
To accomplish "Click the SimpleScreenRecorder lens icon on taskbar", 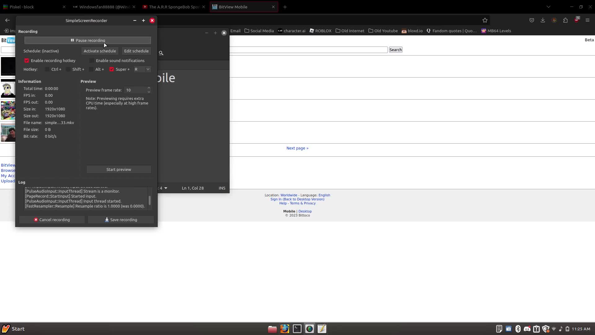I will pyautogui.click(x=309, y=329).
